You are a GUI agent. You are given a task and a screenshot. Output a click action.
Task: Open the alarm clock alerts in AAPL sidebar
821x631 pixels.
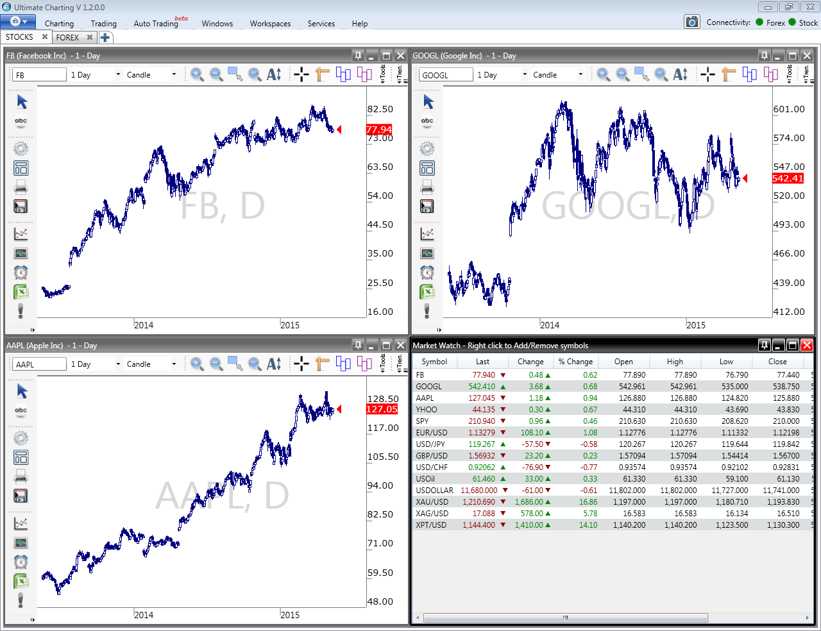pos(21,562)
